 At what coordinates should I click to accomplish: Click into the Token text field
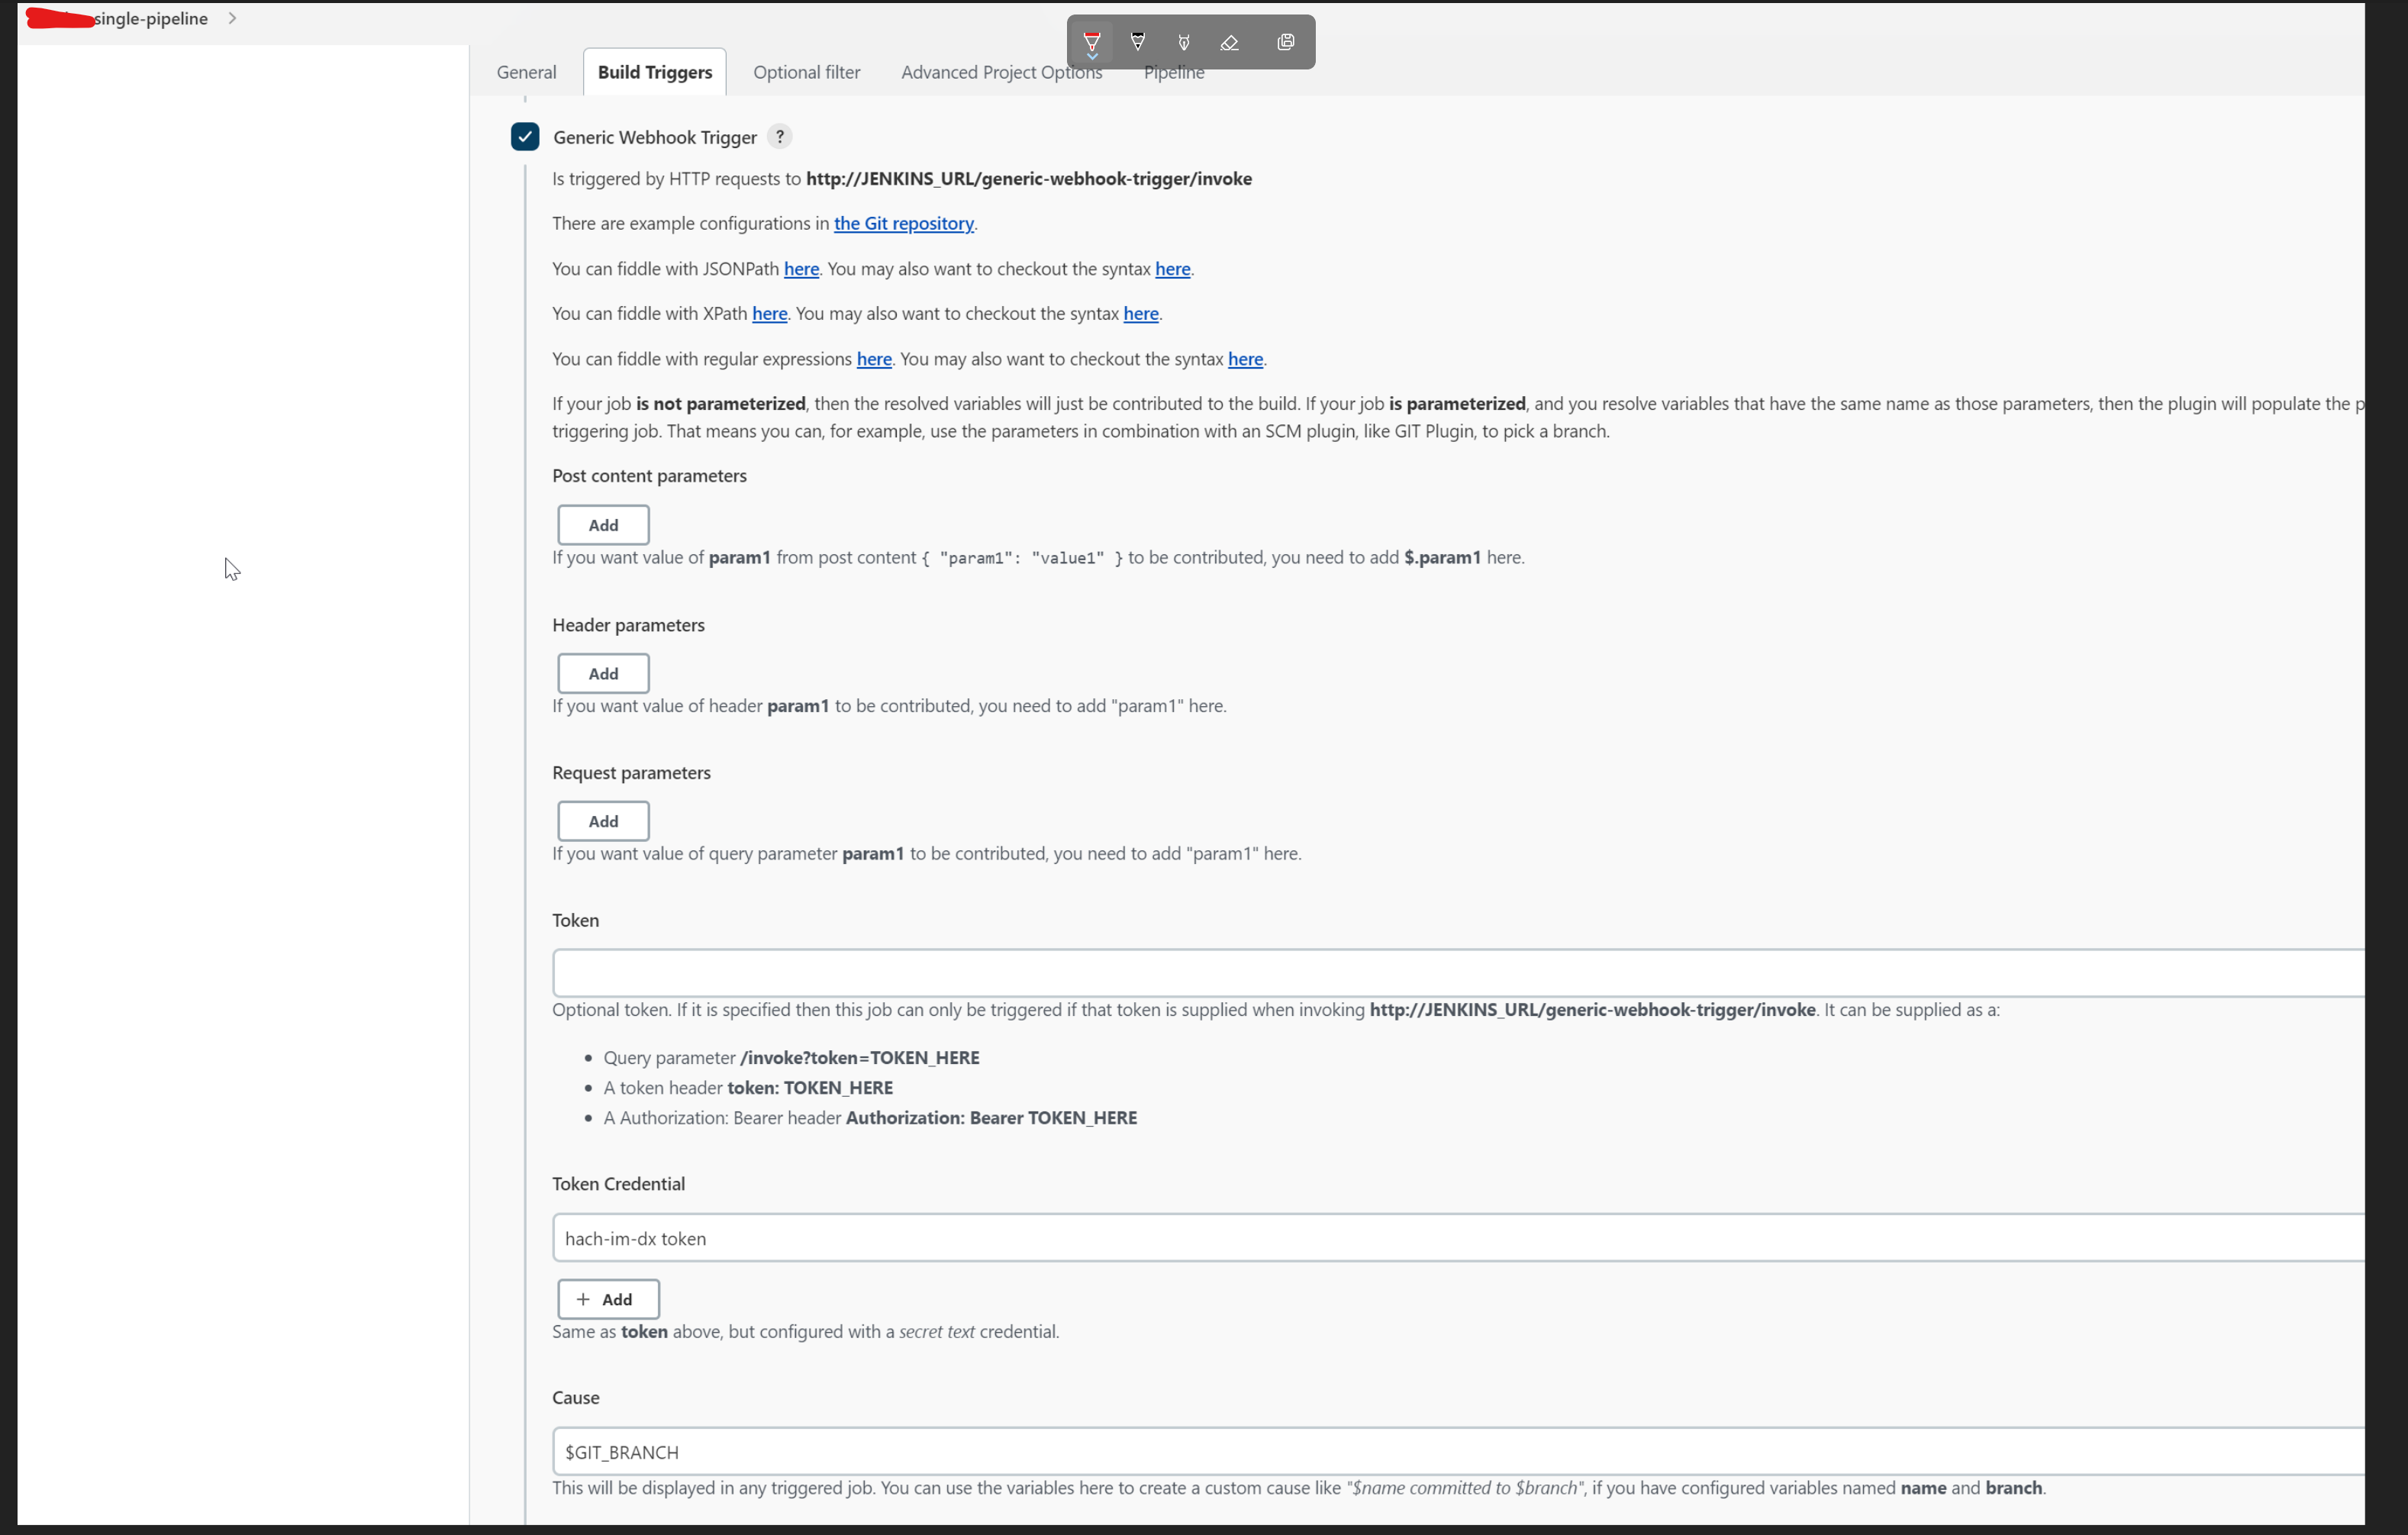coord(1450,973)
